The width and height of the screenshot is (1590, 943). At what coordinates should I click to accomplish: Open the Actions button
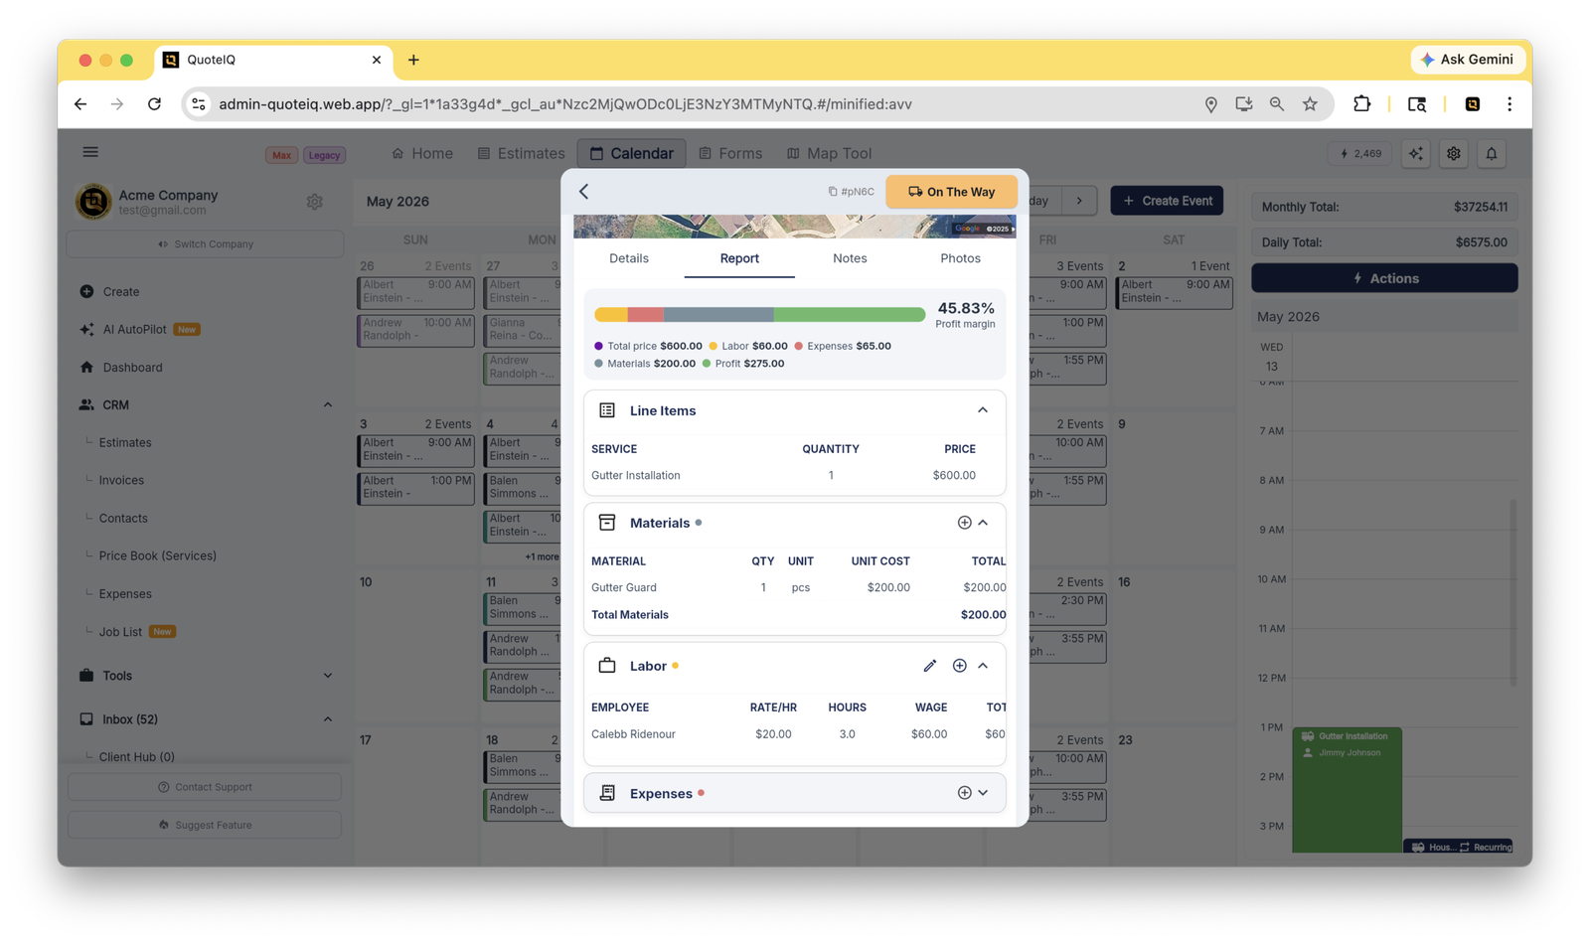1384,278
